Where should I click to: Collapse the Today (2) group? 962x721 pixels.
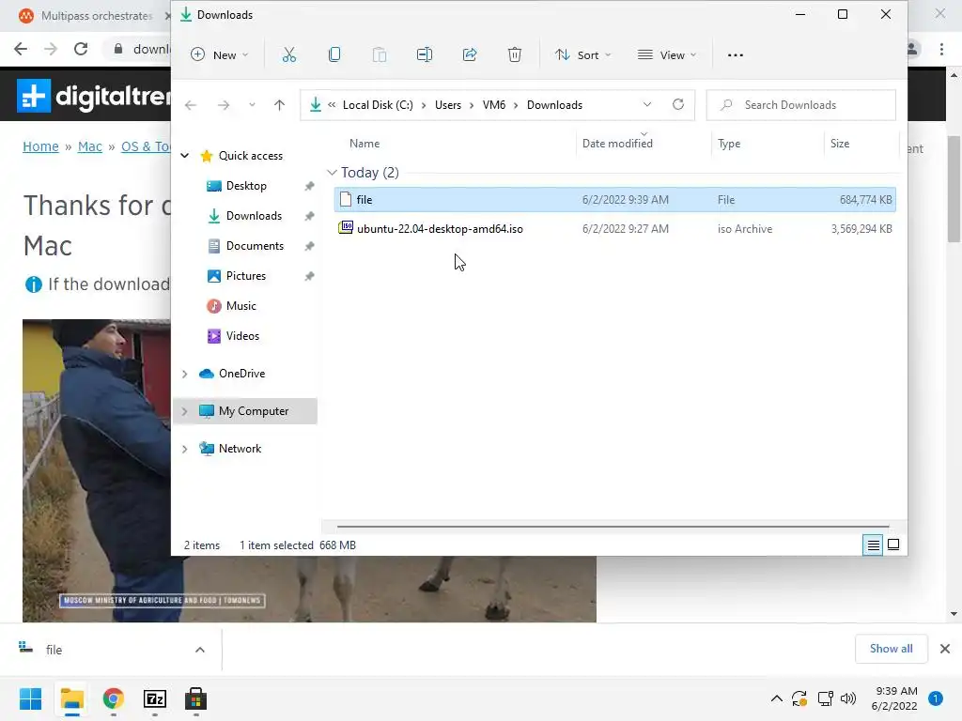332,173
